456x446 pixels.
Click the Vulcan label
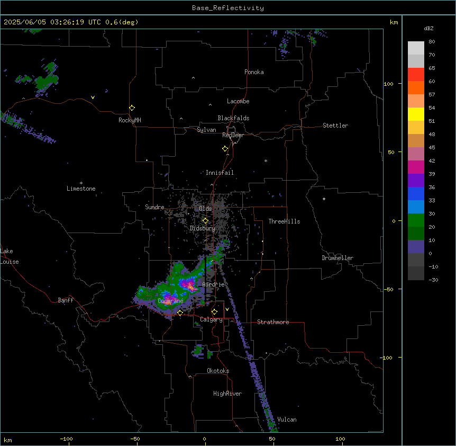(287, 420)
